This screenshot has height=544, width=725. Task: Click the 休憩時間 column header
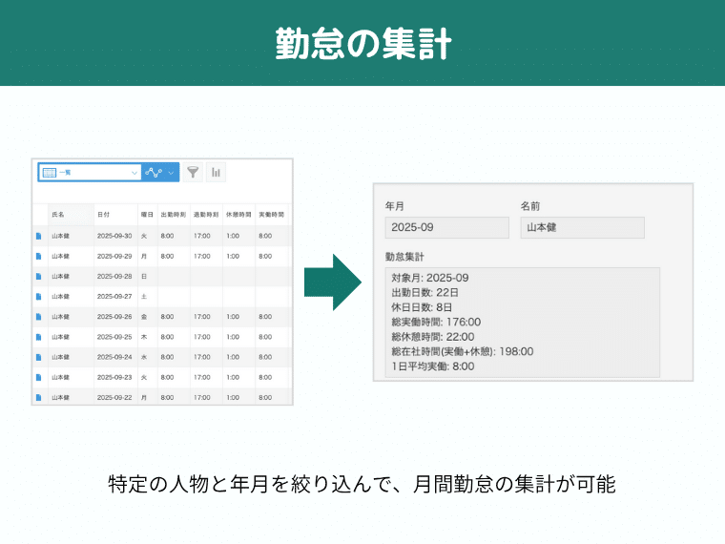pyautogui.click(x=238, y=215)
